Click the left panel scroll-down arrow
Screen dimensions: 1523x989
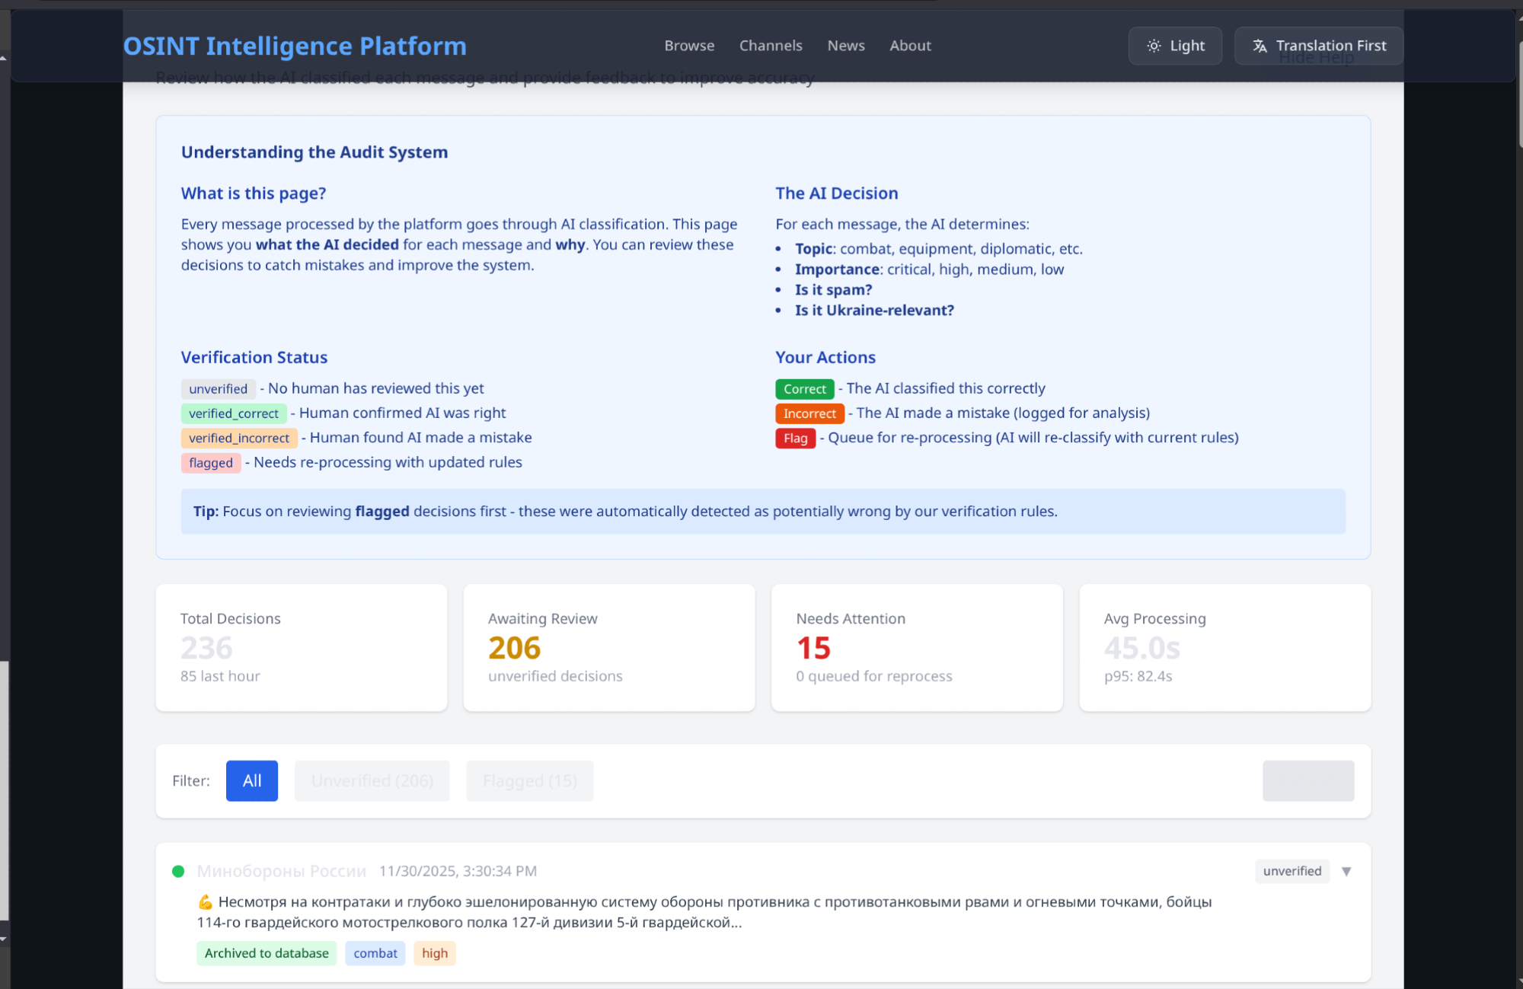tap(4, 939)
